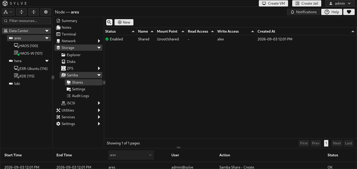Click the Create VM button

click(273, 3)
